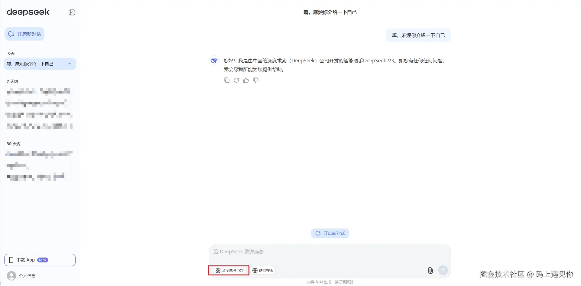Image resolution: width=581 pixels, height=286 pixels.
Task: Click the 30 天内 section label
Action: coord(14,144)
